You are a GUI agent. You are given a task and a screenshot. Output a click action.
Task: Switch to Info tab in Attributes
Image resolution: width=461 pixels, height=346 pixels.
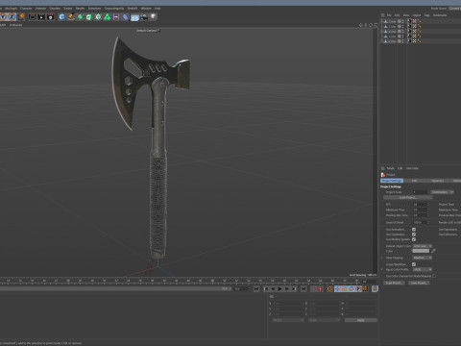tap(414, 181)
